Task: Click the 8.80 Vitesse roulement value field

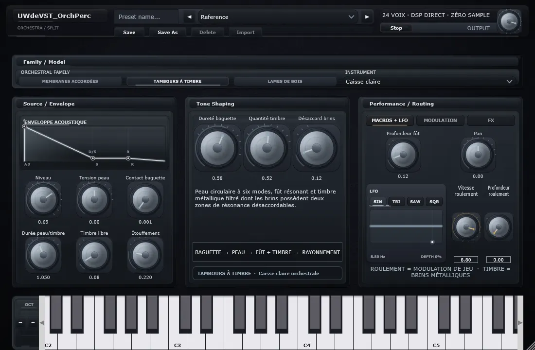Action: point(466,260)
